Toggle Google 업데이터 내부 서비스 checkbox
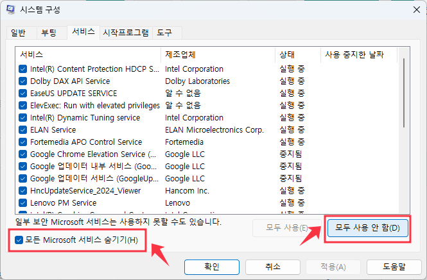The width and height of the screenshot is (427, 280). pos(23,167)
